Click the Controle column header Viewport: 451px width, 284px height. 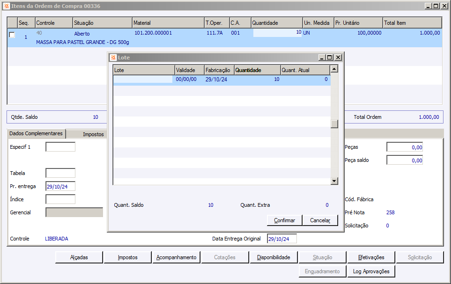pyautogui.click(x=54, y=23)
